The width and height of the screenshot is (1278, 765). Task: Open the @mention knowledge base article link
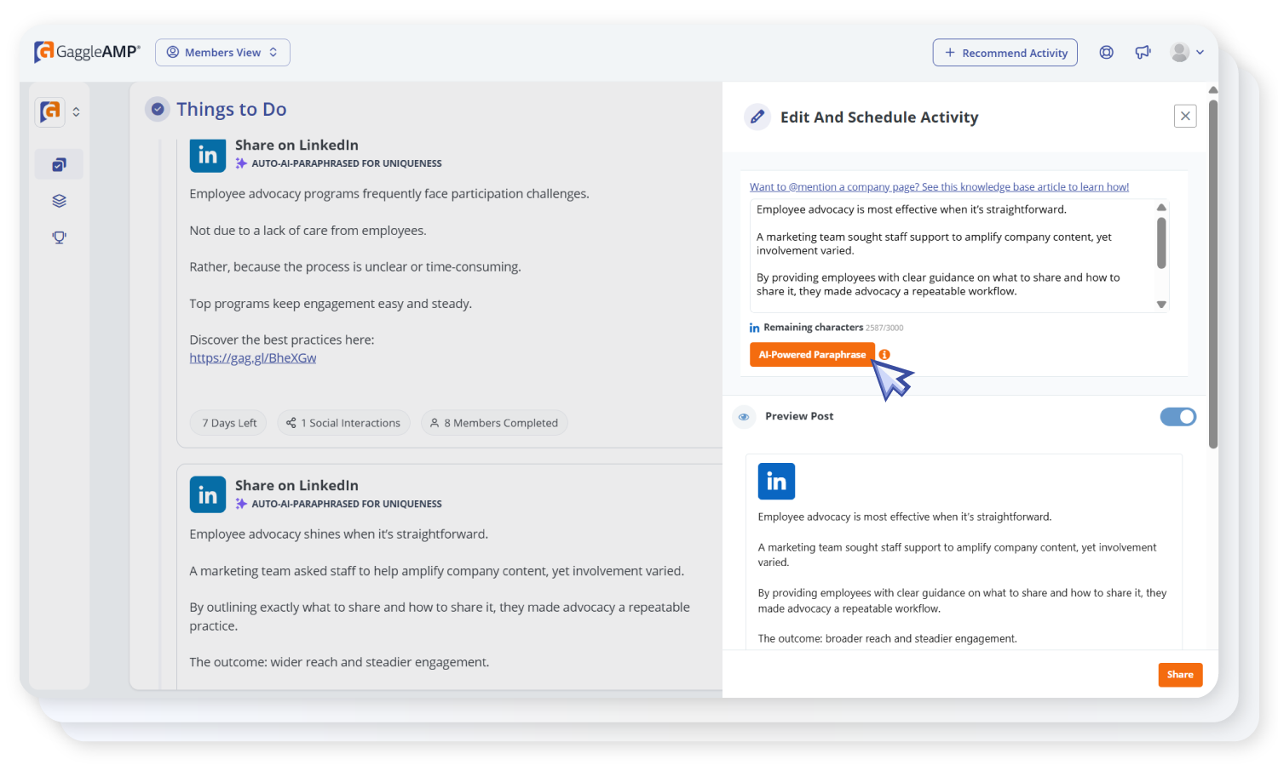939,187
